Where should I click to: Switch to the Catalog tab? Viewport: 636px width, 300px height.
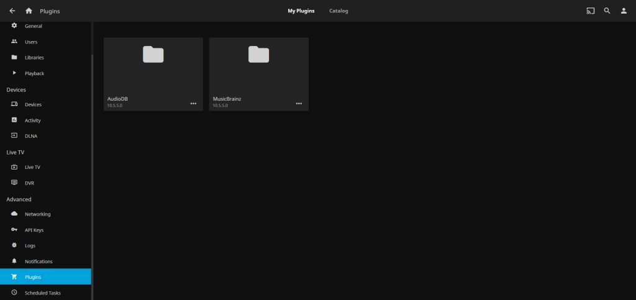point(338,11)
